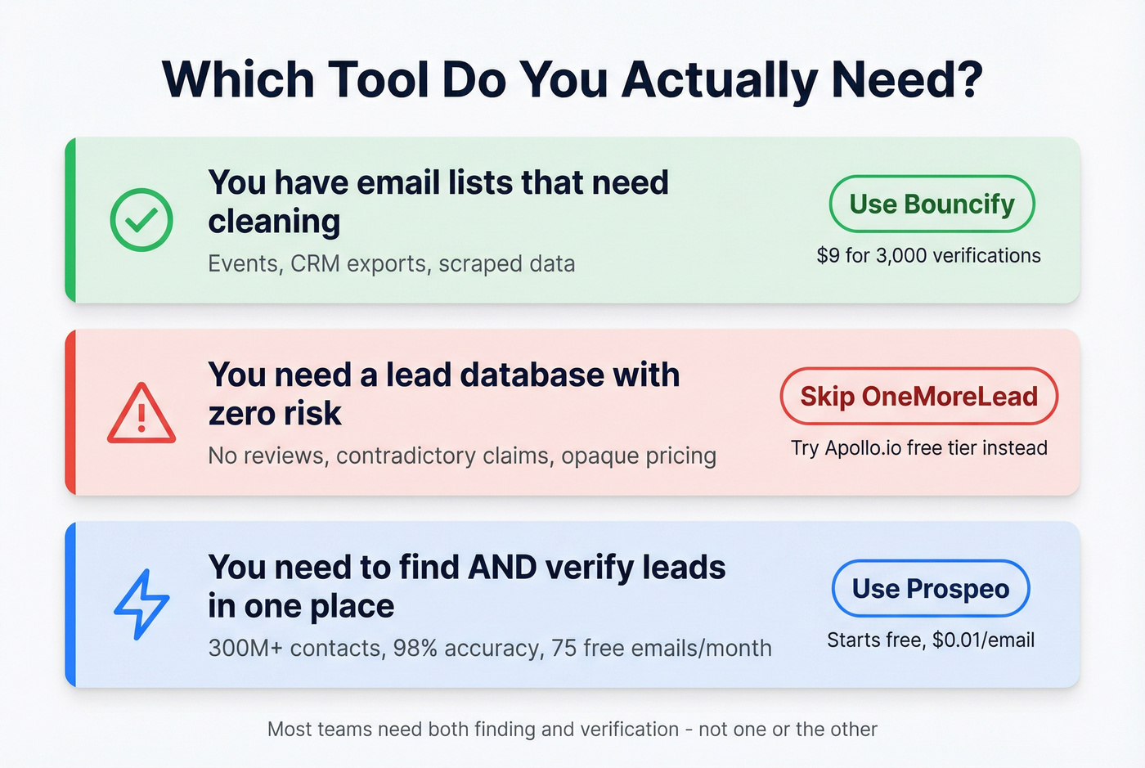Click "Starts free, $0.01/email" pricing text

click(931, 640)
